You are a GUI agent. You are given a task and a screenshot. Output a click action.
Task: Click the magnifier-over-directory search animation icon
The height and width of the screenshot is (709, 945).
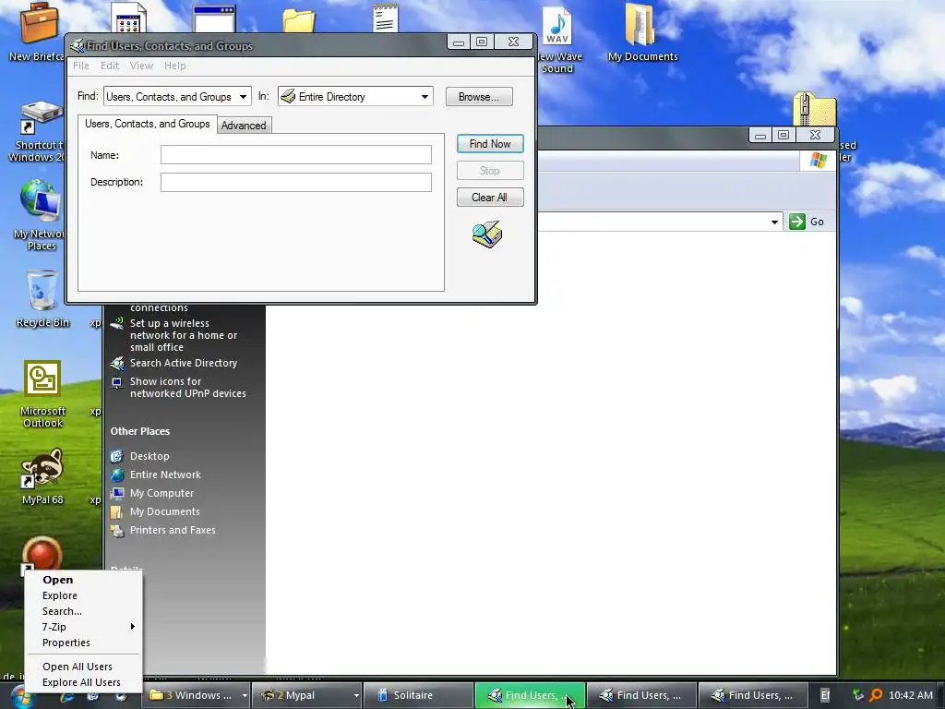tap(487, 234)
